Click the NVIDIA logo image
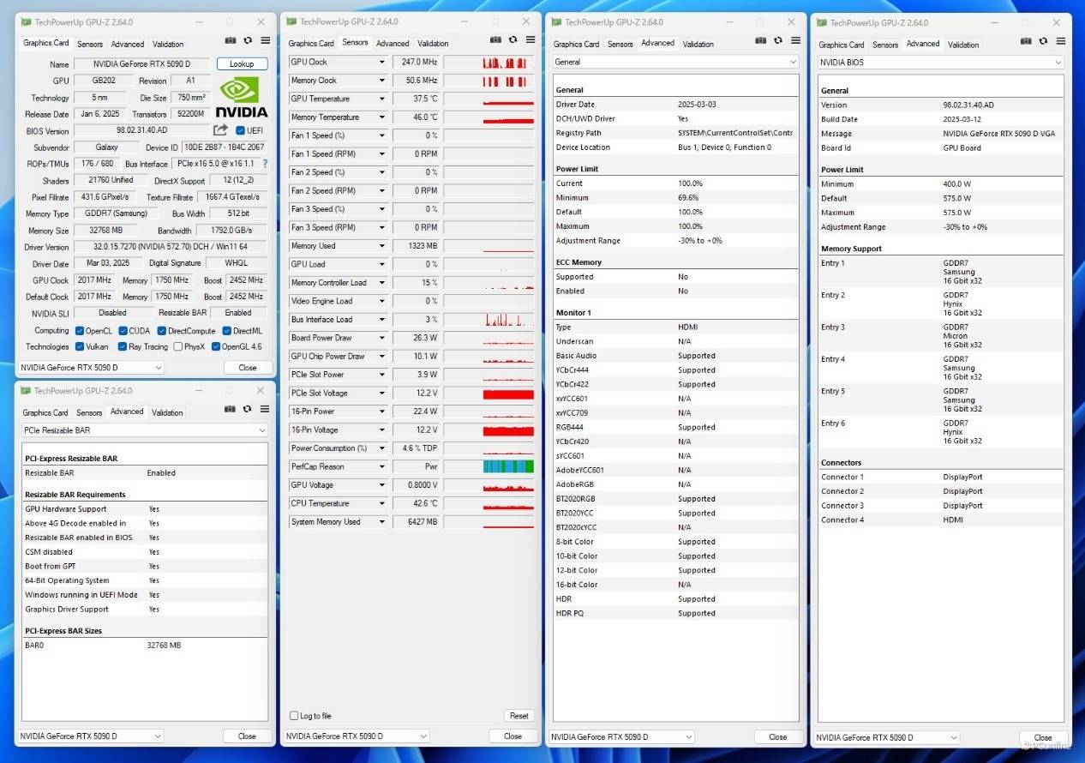The width and height of the screenshot is (1085, 763). pyautogui.click(x=241, y=98)
